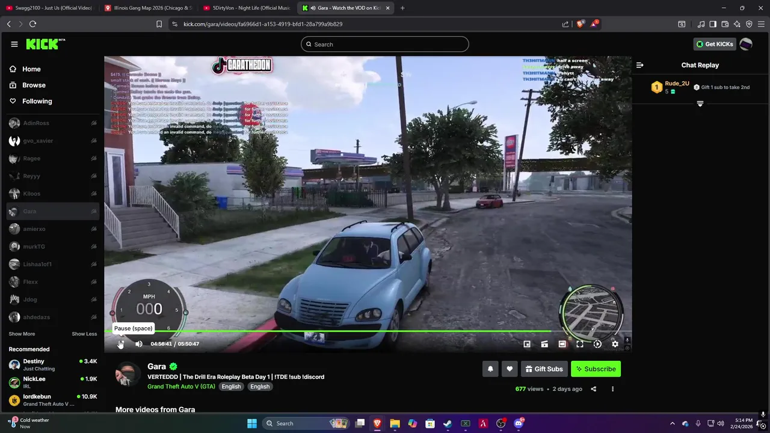Screen dimensions: 770x433
Task: Open Brave Rewards triangle icon
Action: point(595,23)
